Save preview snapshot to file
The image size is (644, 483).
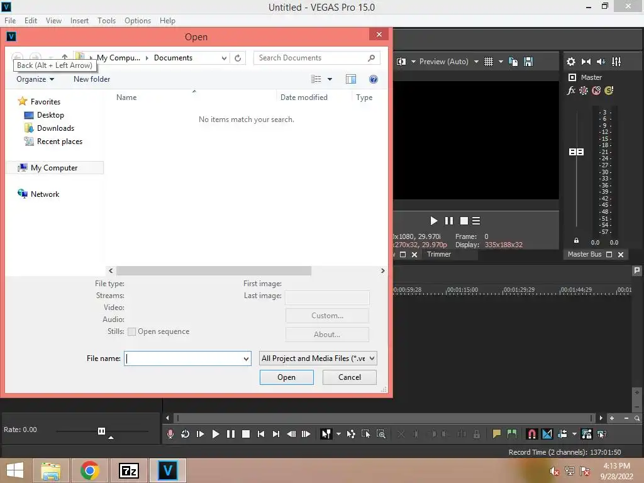point(528,62)
